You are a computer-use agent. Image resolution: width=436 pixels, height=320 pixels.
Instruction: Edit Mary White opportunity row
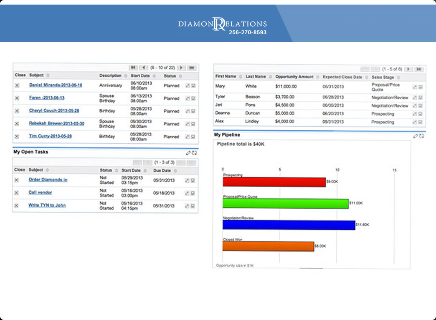coord(415,87)
